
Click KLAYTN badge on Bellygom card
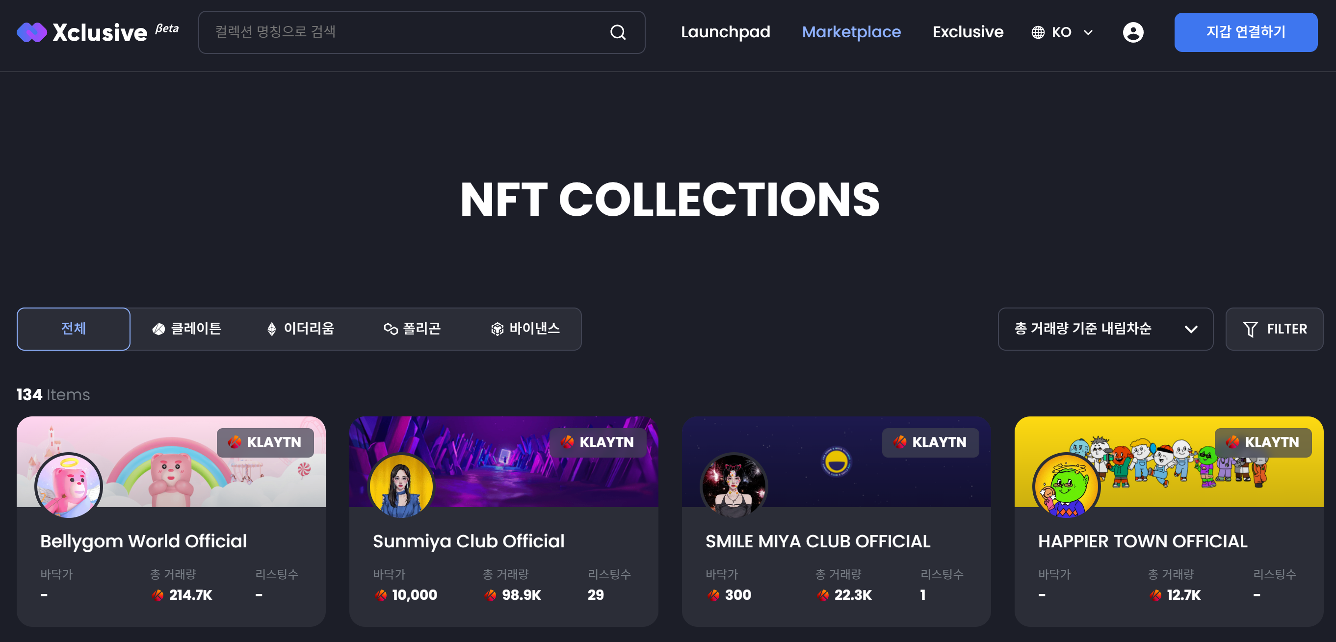pyautogui.click(x=265, y=442)
